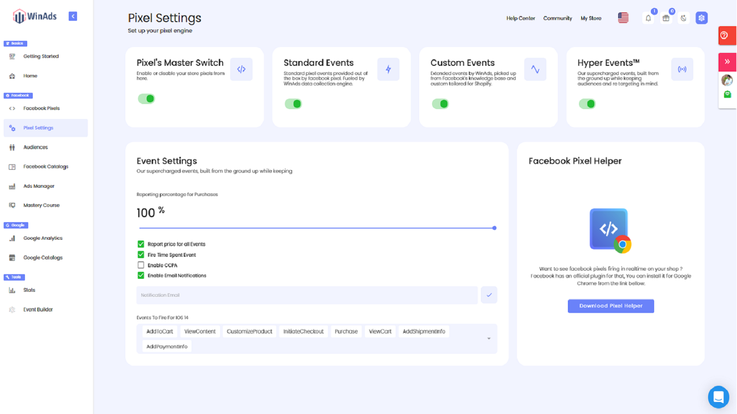Click Download Pixel Helper button
Screen dimensions: 737x414
[x=611, y=306]
